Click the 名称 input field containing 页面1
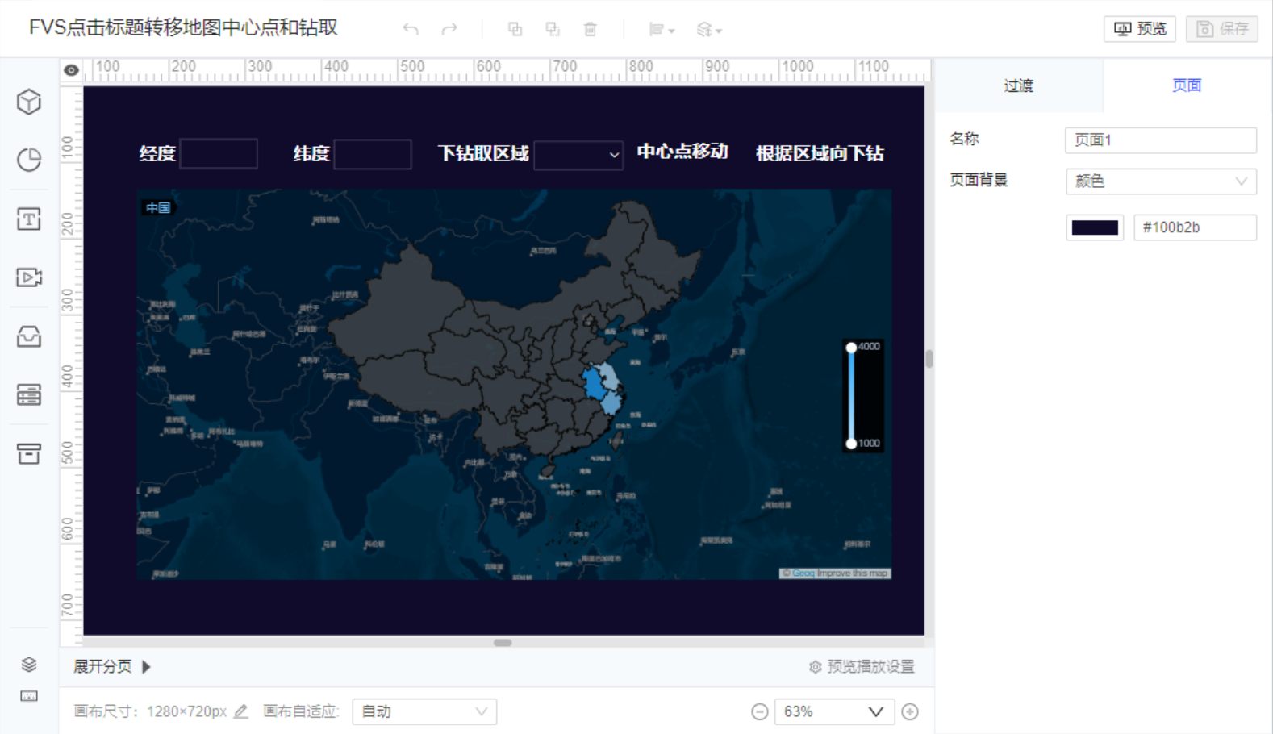1273x734 pixels. tap(1161, 140)
